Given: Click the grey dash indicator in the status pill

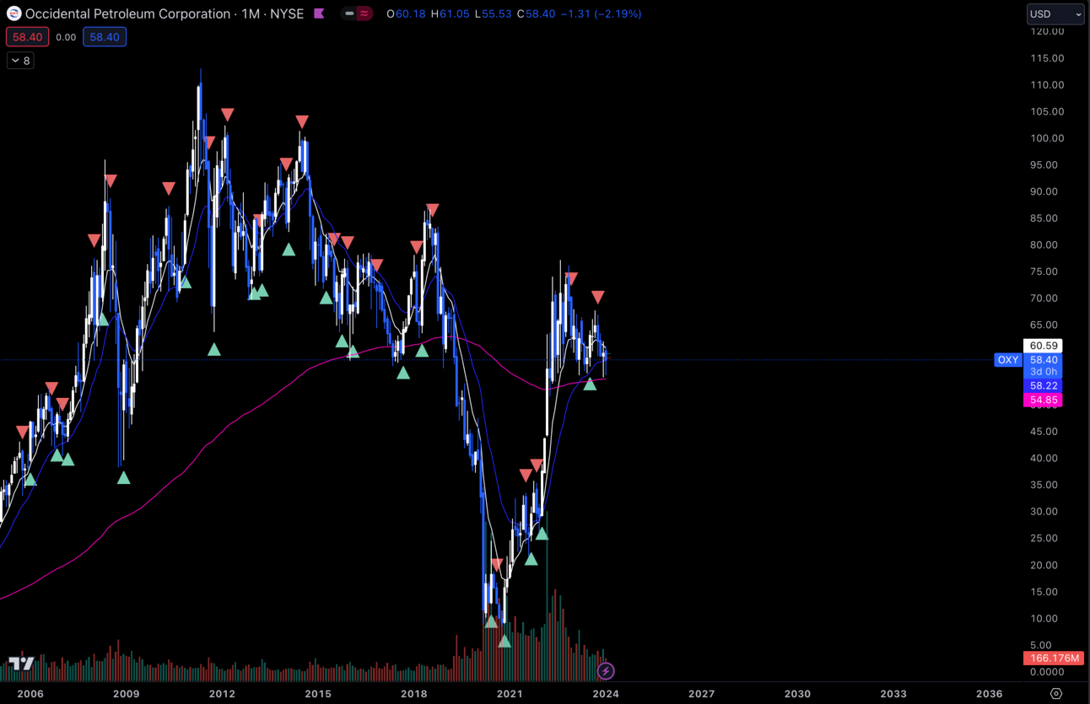Looking at the screenshot, I should [x=350, y=13].
